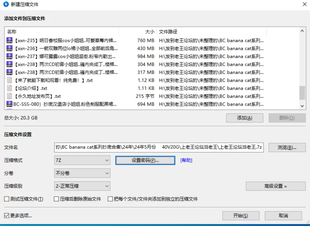Expand 高级设置 » options
310x226 pixels.
pos(276,186)
